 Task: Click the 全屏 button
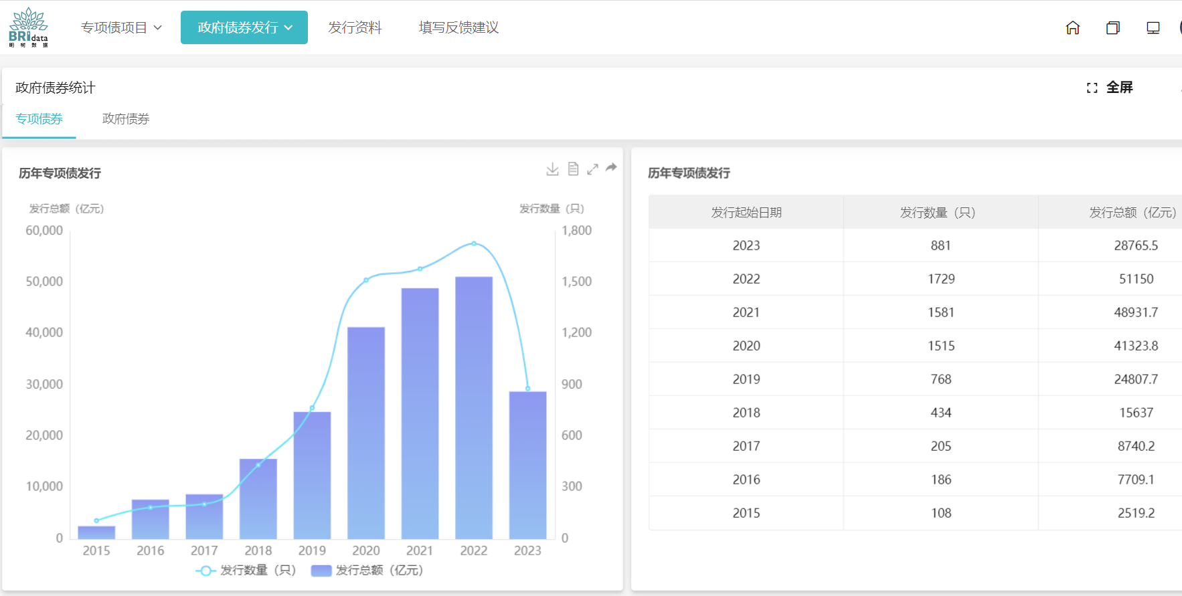click(1119, 88)
